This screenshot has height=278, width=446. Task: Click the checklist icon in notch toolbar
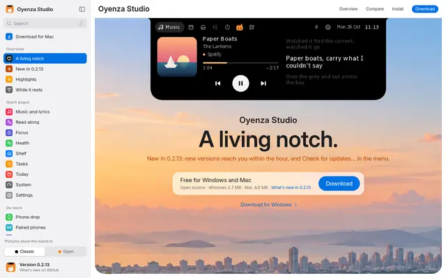coord(215,27)
